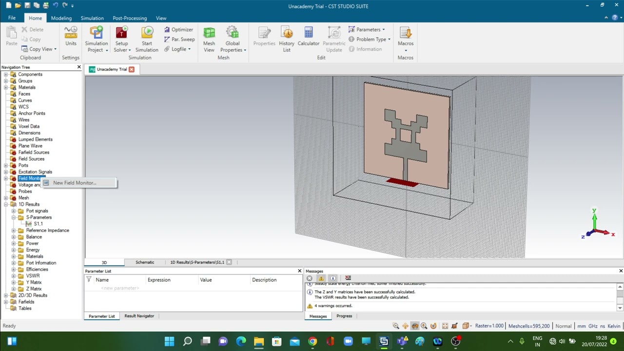Click the new parameter input field

tap(120, 288)
